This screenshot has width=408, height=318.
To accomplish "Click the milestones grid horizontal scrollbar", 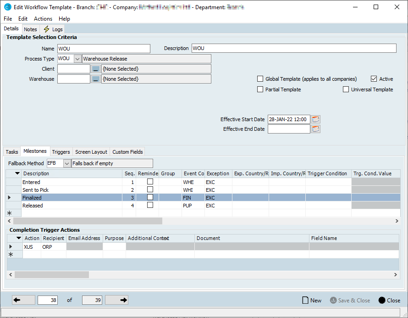I will [87, 221].
